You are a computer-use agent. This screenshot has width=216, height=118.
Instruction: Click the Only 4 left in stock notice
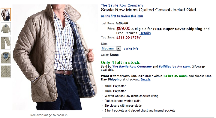[121, 63]
